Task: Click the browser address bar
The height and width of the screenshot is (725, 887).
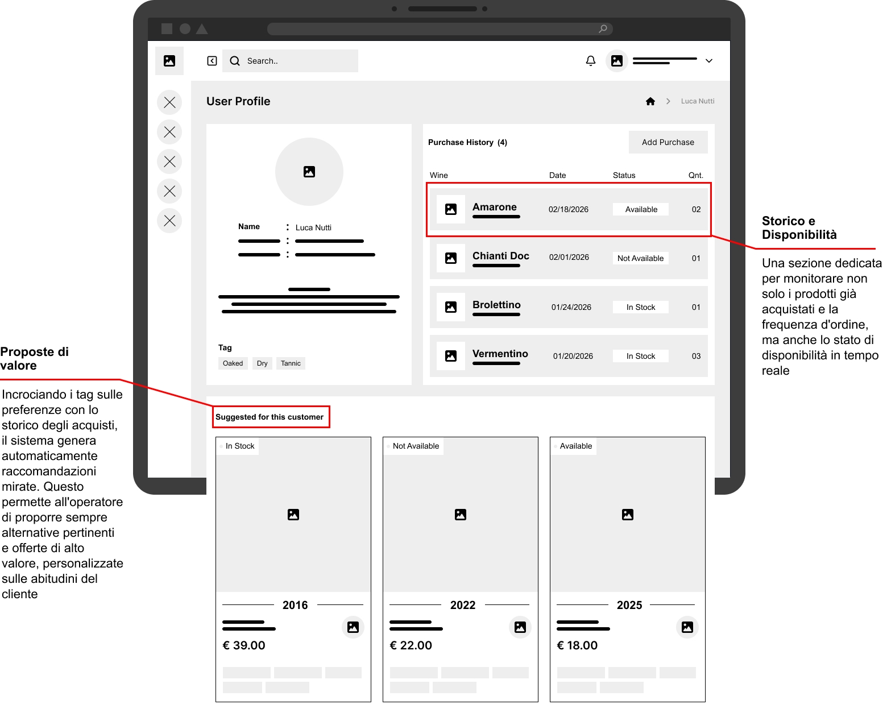Action: click(x=440, y=28)
